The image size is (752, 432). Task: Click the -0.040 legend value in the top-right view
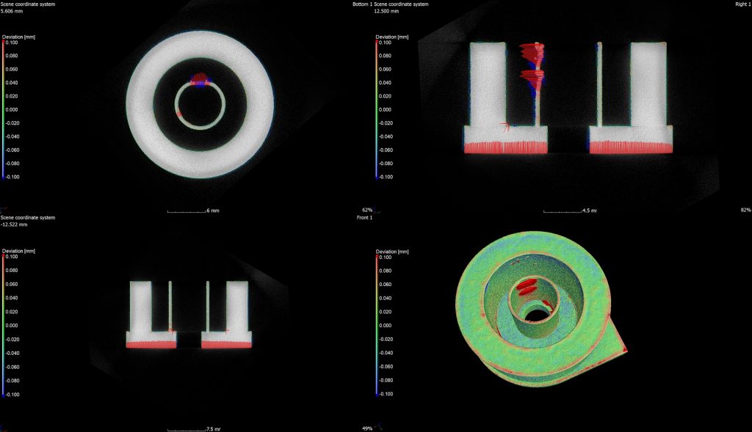pos(385,136)
